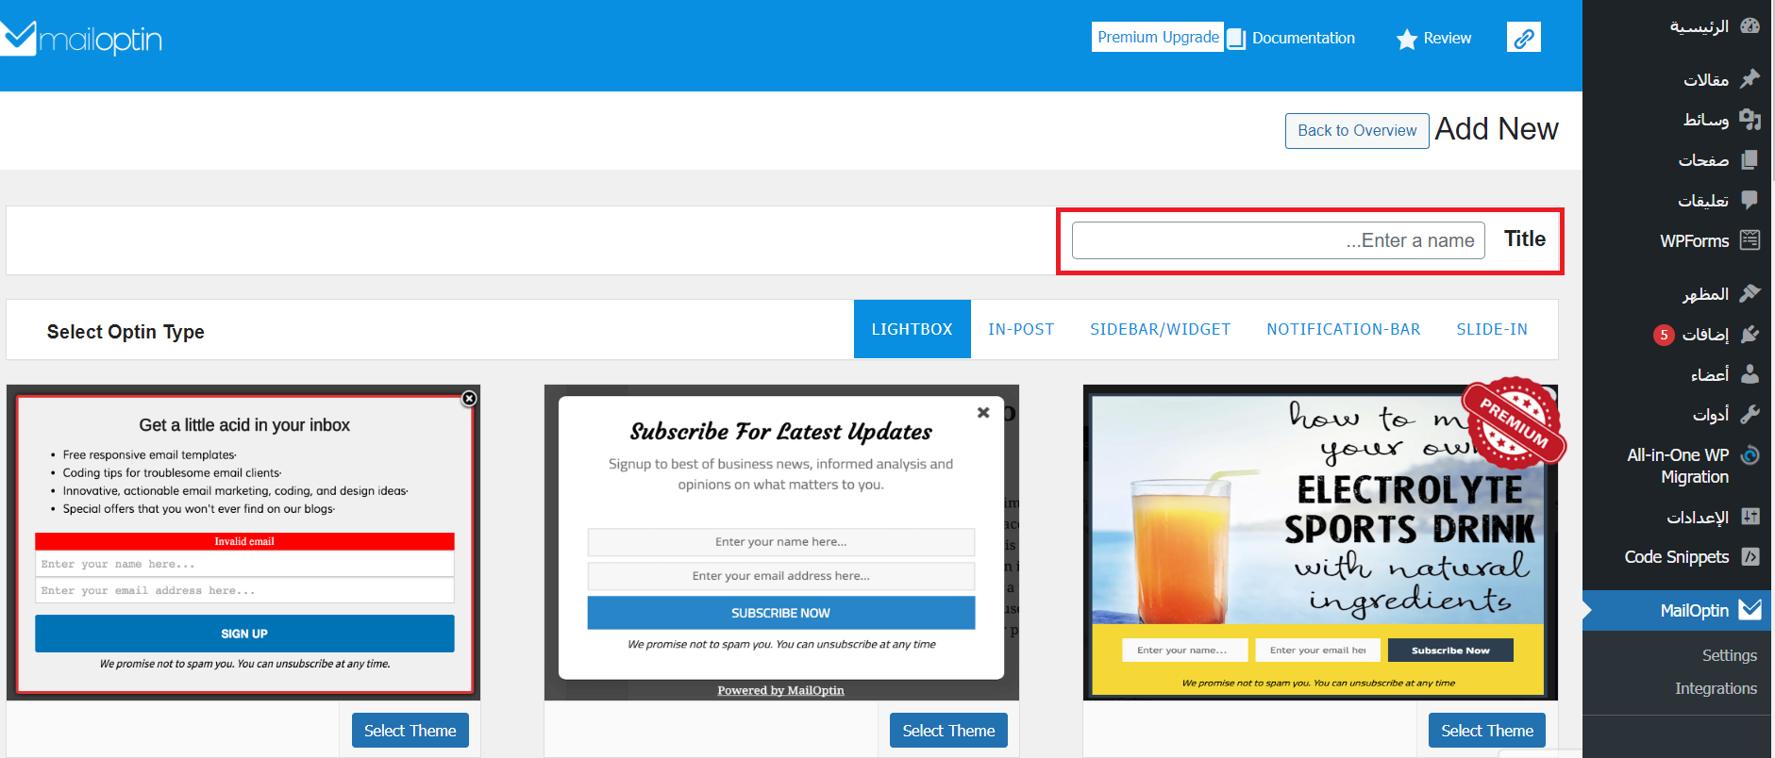The height and width of the screenshot is (758, 1775).
Task: Open MailOptin Settings submenu
Action: click(1729, 655)
